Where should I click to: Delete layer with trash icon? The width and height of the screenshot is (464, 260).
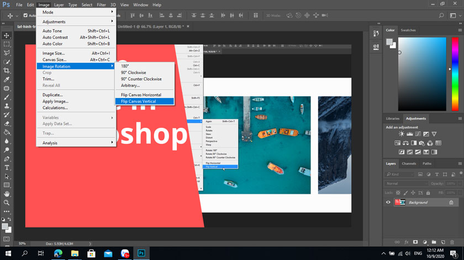452,242
